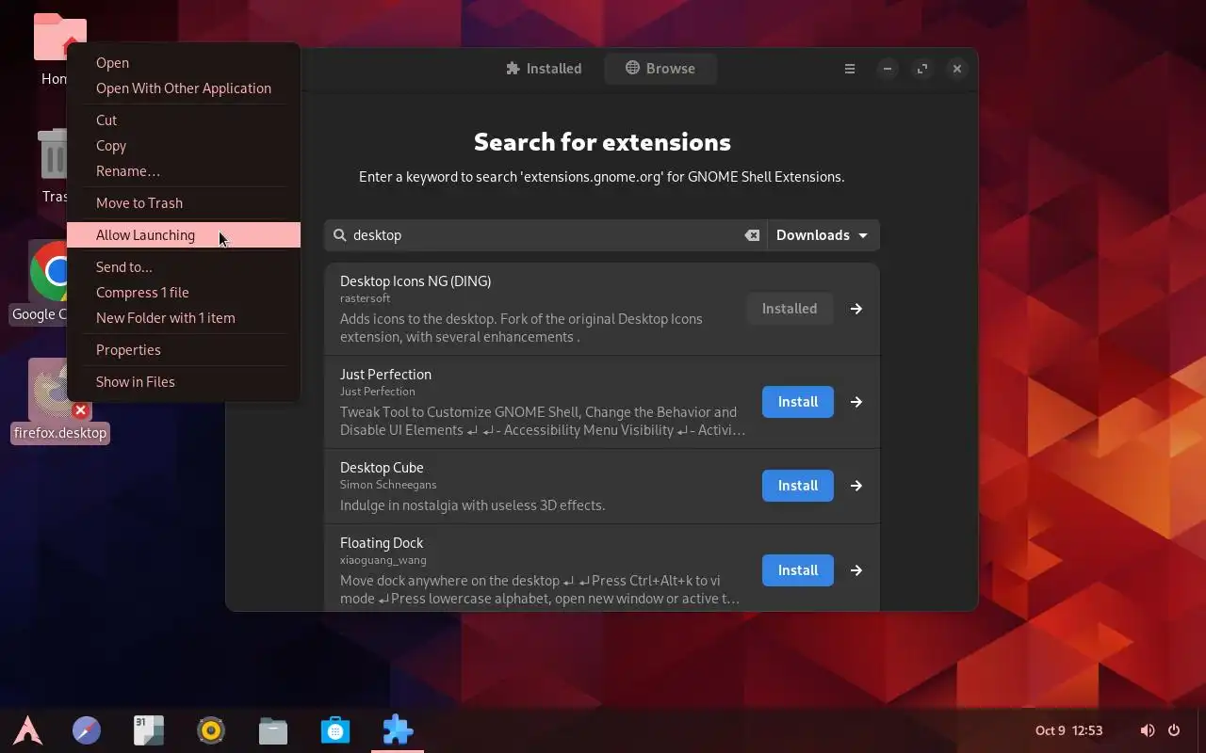
Task: Select the Trash desktop icon
Action: 53,155
